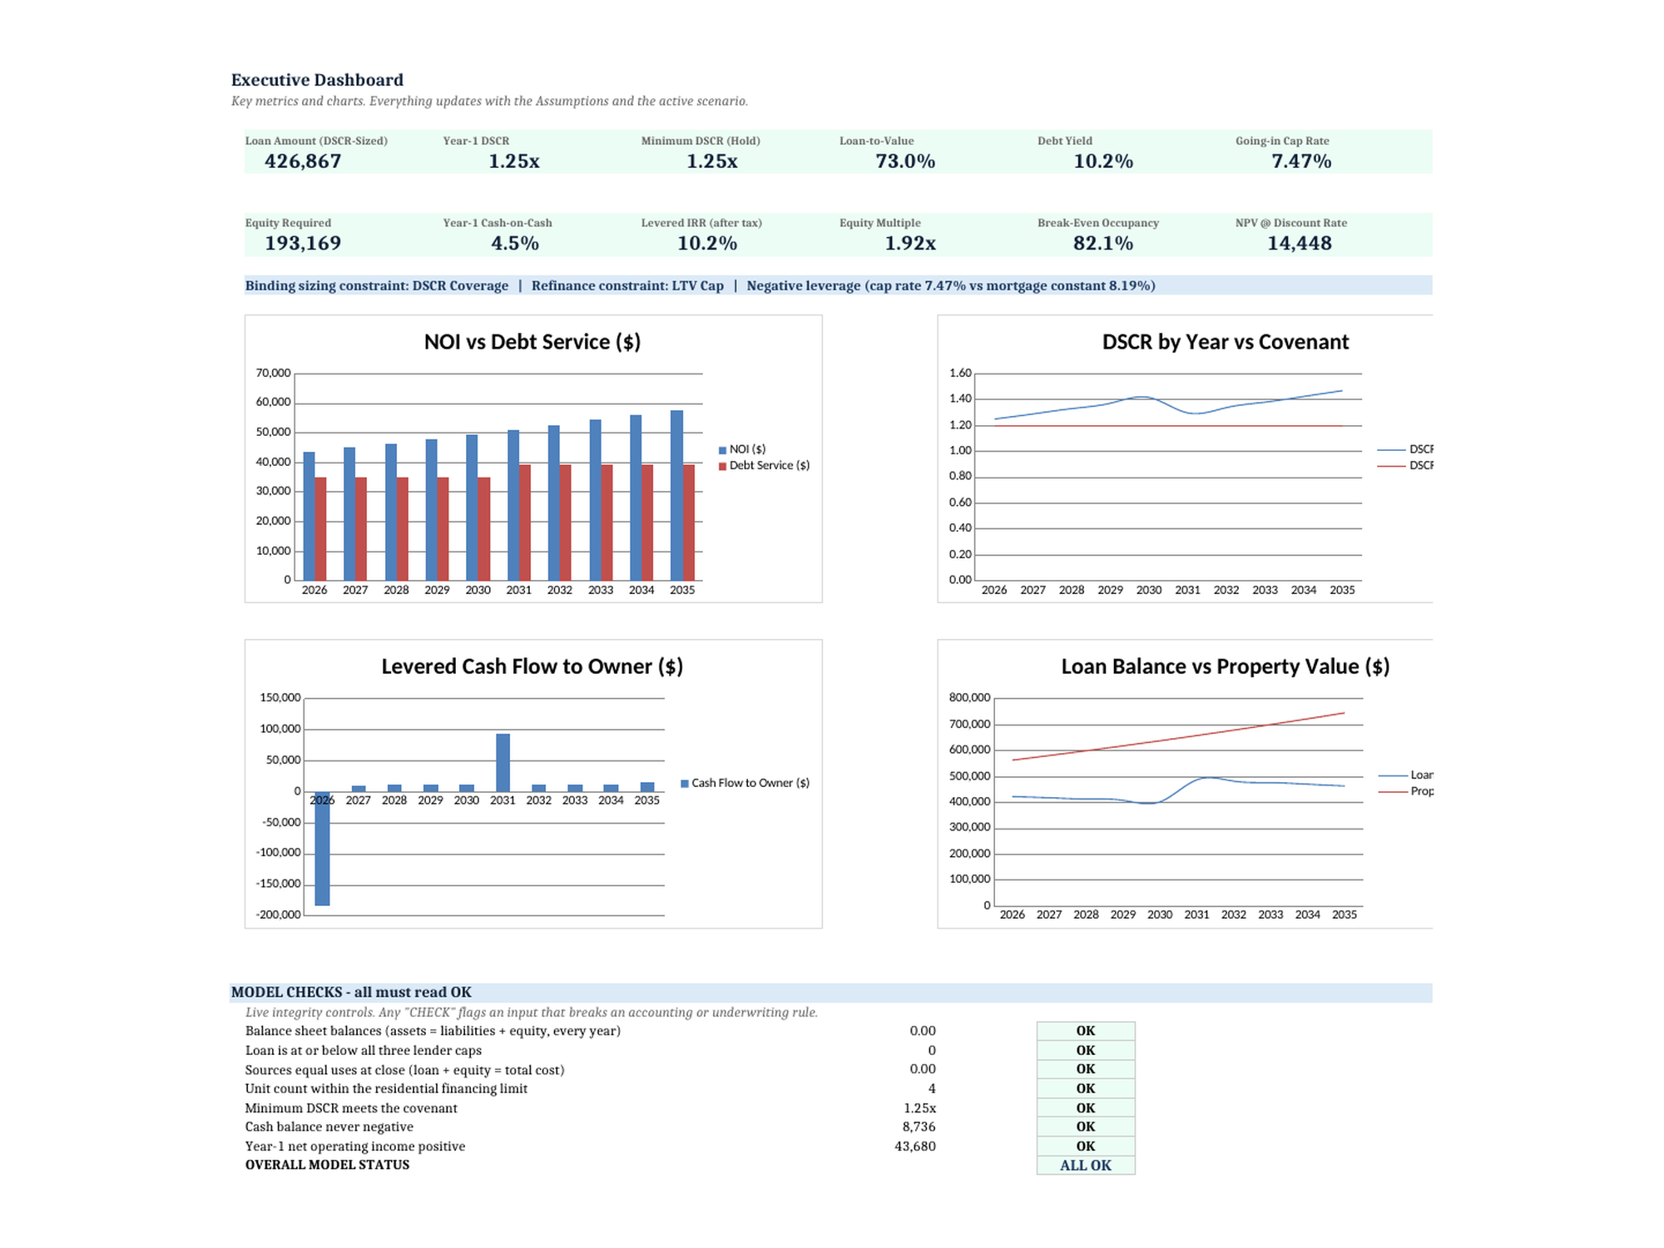The width and height of the screenshot is (1664, 1248).
Task: Select the 2035 NOI blue bar
Action: (x=676, y=496)
